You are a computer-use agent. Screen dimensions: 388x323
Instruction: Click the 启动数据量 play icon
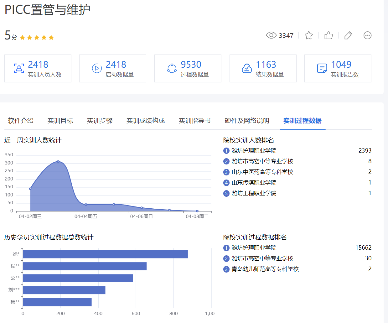[x=97, y=68]
